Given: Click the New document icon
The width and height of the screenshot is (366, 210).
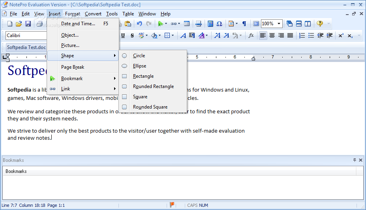Looking at the screenshot, I should pos(10,24).
